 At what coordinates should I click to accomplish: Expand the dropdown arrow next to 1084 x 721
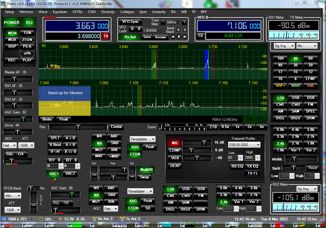32,219
